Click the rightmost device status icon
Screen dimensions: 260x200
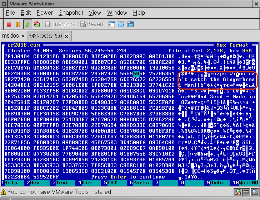pyautogui.click(x=255, y=192)
